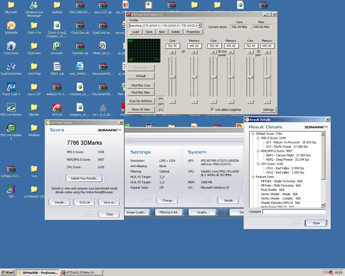
Task: Open the Clock1Gen folder
Action: [x=34, y=48]
